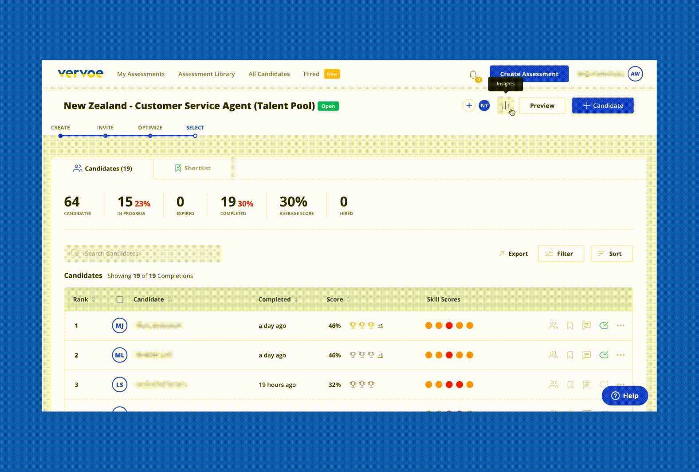The width and height of the screenshot is (699, 472).
Task: Sort table by Rank column arrows
Action: pos(94,299)
